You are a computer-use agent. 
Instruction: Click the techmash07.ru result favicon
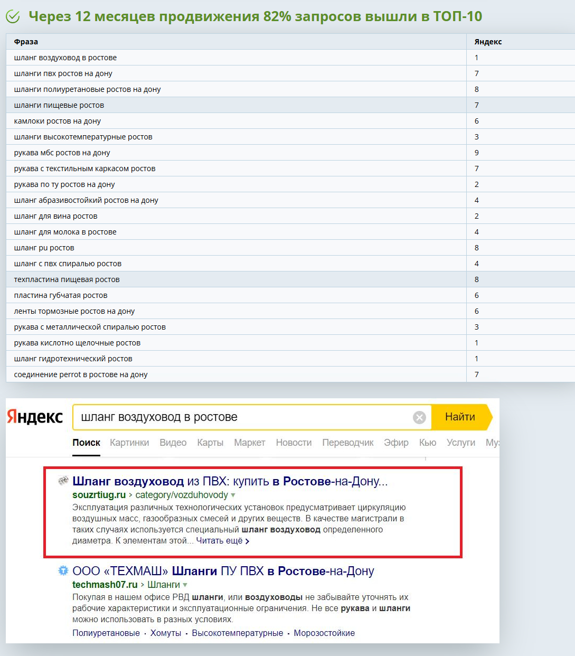[63, 570]
